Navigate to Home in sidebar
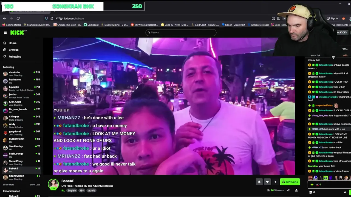This screenshot has width=351, height=197. (12, 43)
